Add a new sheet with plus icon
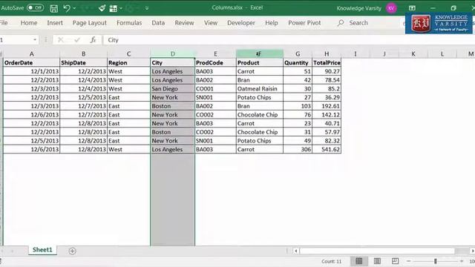This screenshot has width=475, height=267. click(x=72, y=251)
